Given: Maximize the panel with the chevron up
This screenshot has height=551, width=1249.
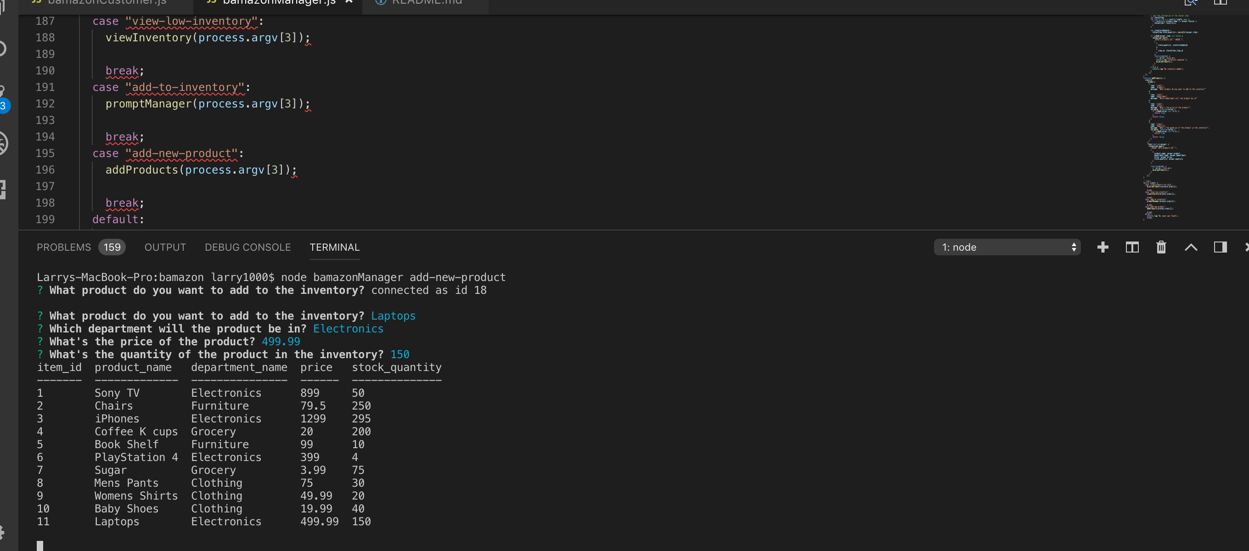Looking at the screenshot, I should (x=1191, y=247).
